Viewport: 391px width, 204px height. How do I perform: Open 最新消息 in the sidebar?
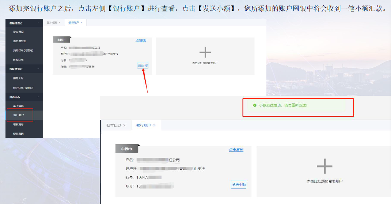[x=18, y=124]
